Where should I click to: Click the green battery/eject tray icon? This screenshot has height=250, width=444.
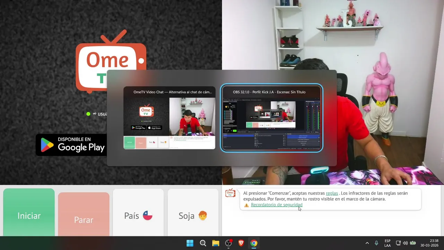413,243
